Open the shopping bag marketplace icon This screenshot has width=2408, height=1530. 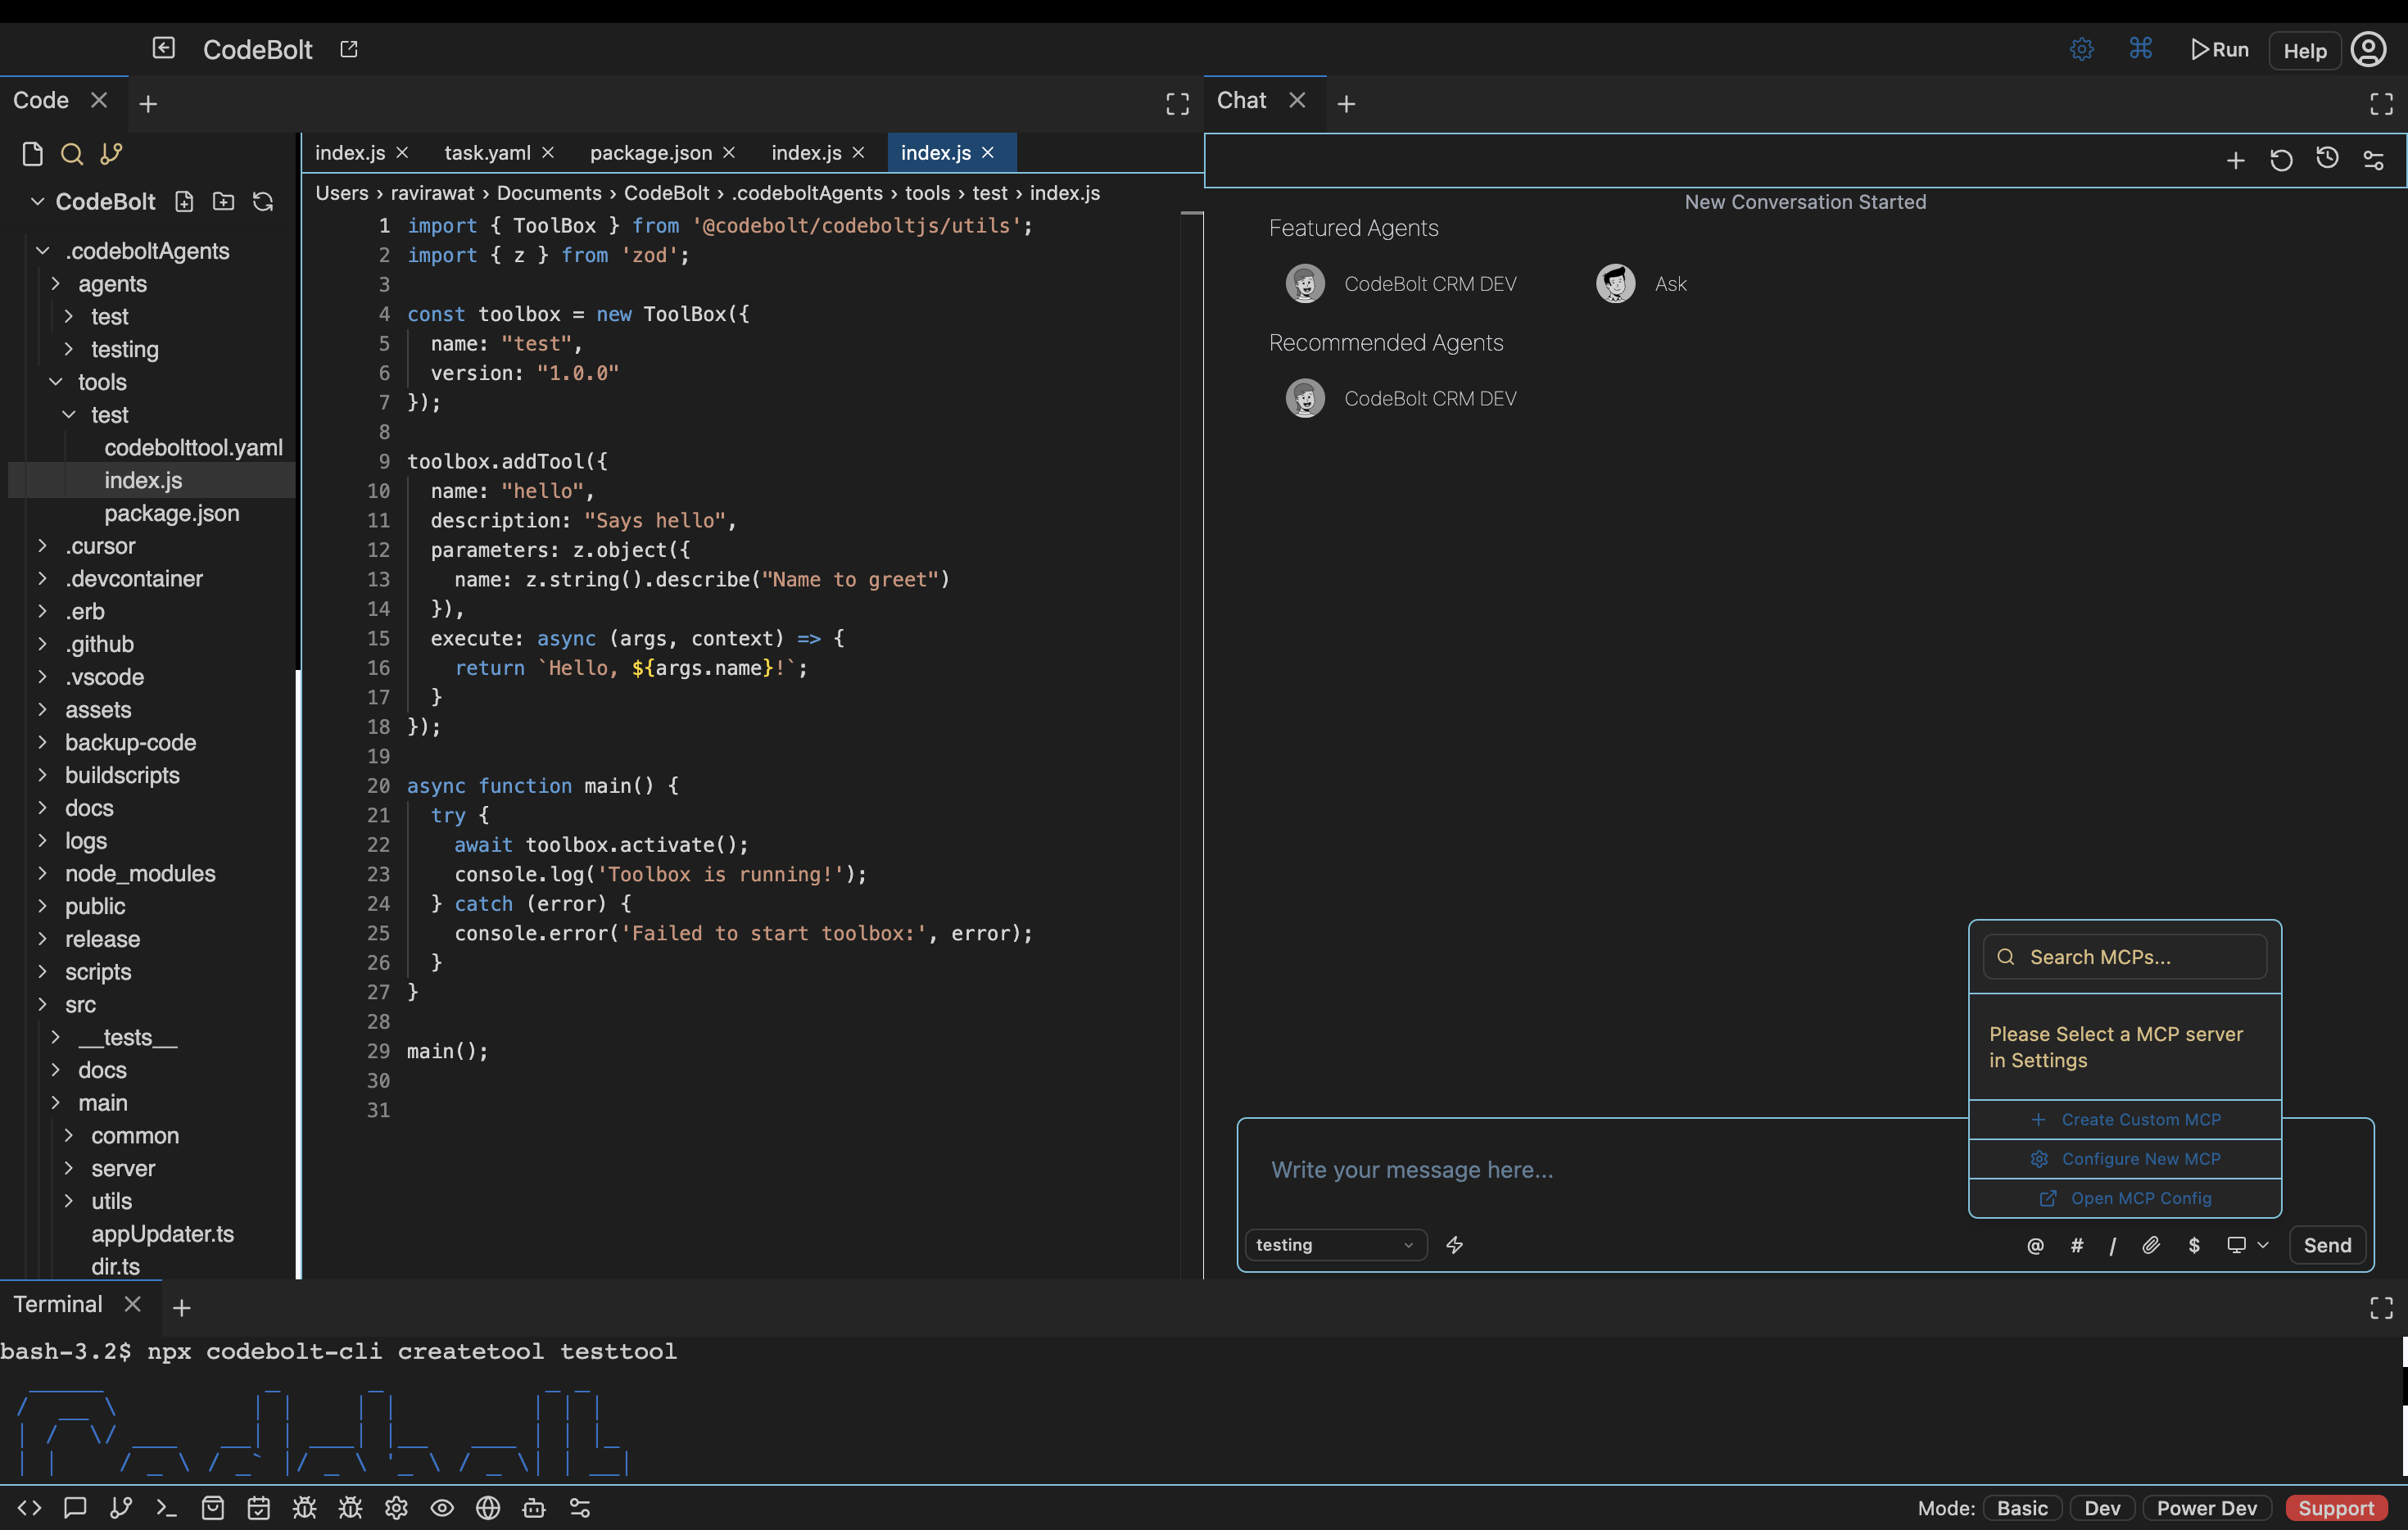[x=212, y=1508]
